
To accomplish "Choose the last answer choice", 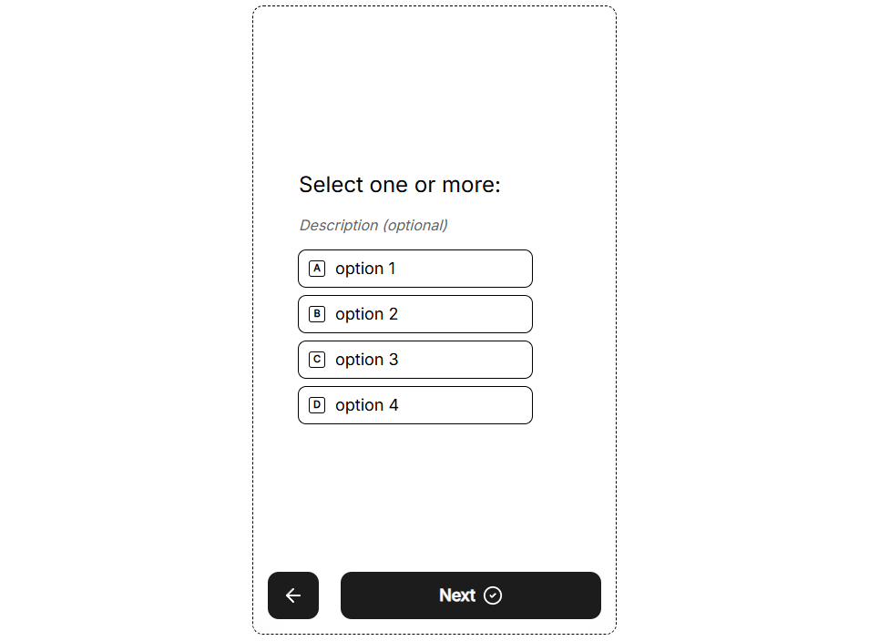I will 414,405.
